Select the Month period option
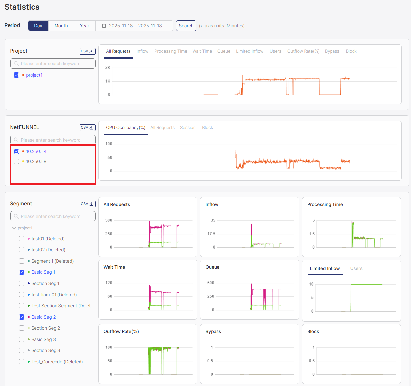The height and width of the screenshot is (386, 411). pyautogui.click(x=61, y=25)
